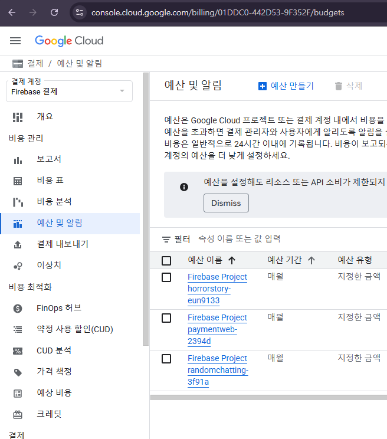Reload the page with refresh icon
The height and width of the screenshot is (439, 387).
(x=54, y=12)
